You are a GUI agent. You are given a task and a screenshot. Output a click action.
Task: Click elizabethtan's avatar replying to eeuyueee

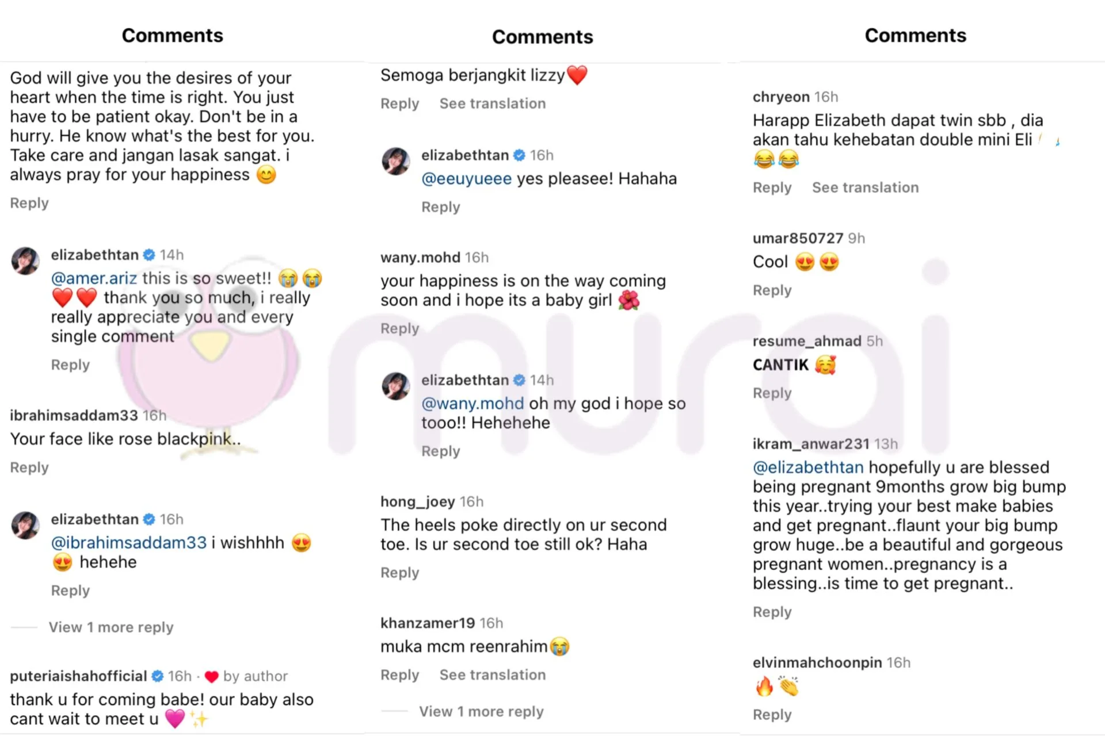[396, 162]
